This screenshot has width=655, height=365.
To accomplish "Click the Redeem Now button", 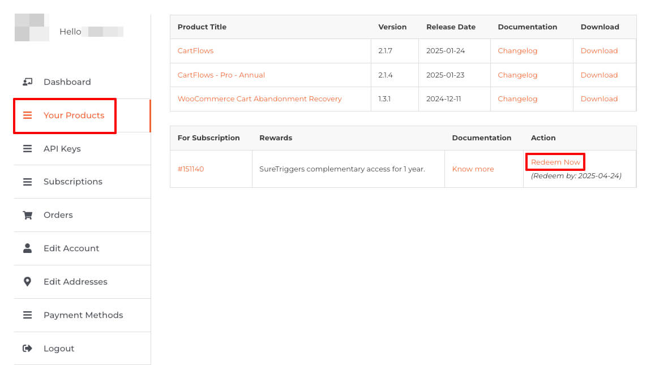I will click(555, 162).
